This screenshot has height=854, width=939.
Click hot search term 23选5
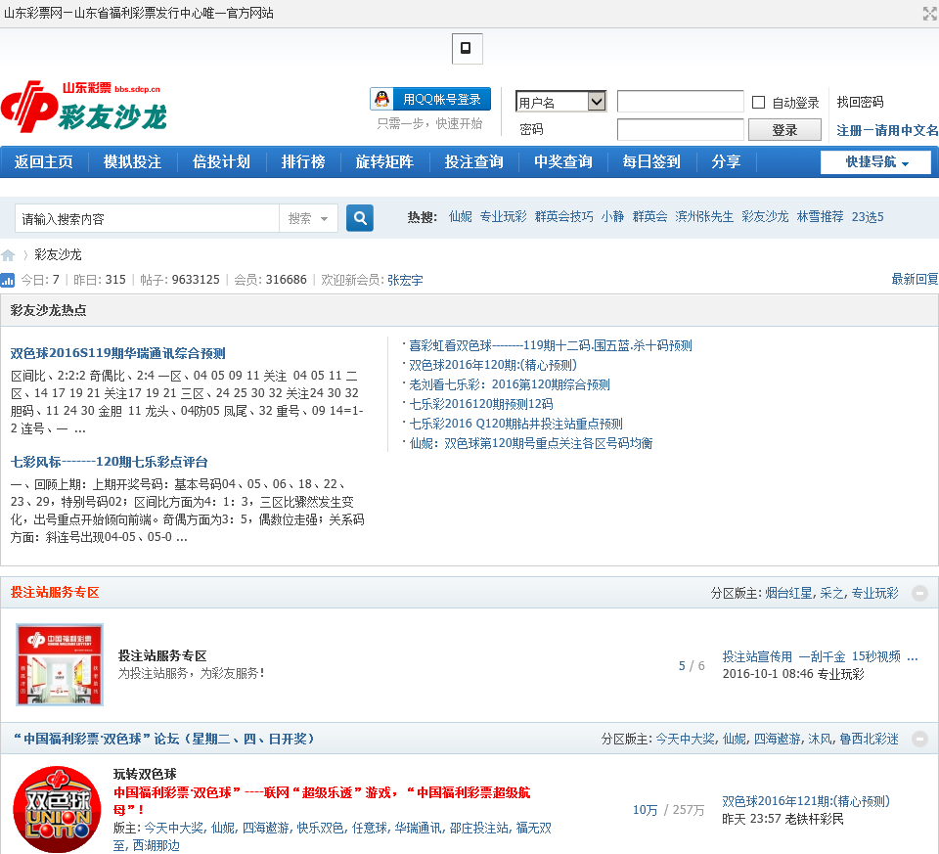868,217
